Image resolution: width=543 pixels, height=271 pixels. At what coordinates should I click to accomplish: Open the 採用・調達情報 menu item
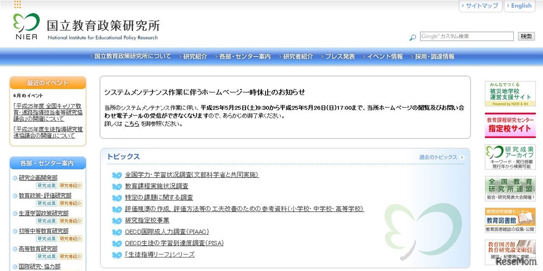pyautogui.click(x=434, y=56)
